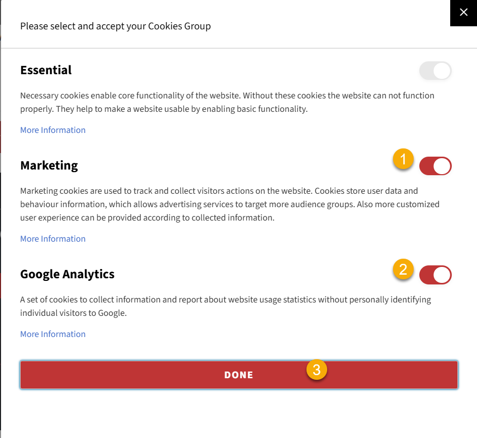Click the orange step 1 badge

(403, 159)
